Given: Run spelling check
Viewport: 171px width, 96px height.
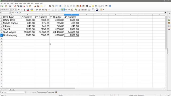Looking at the screenshot, I should click(53, 6).
